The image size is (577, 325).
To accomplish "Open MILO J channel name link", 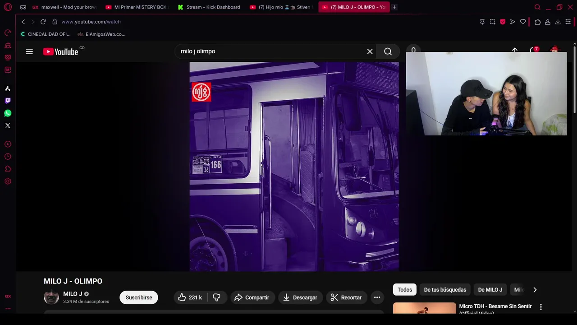I will click(73, 294).
